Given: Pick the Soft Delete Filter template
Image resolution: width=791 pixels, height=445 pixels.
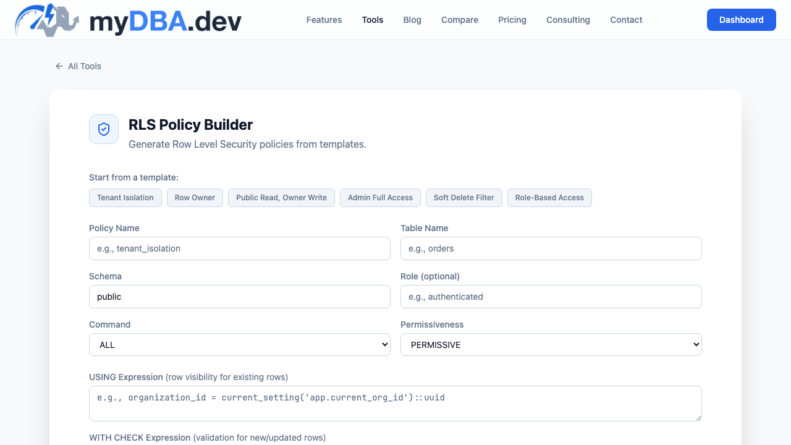Looking at the screenshot, I should point(464,198).
